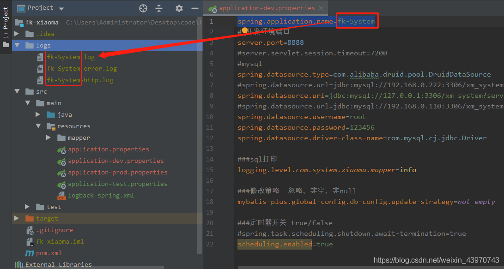Open the Project view dropdown arrow
This screenshot has height=269, width=504.
[61, 9]
